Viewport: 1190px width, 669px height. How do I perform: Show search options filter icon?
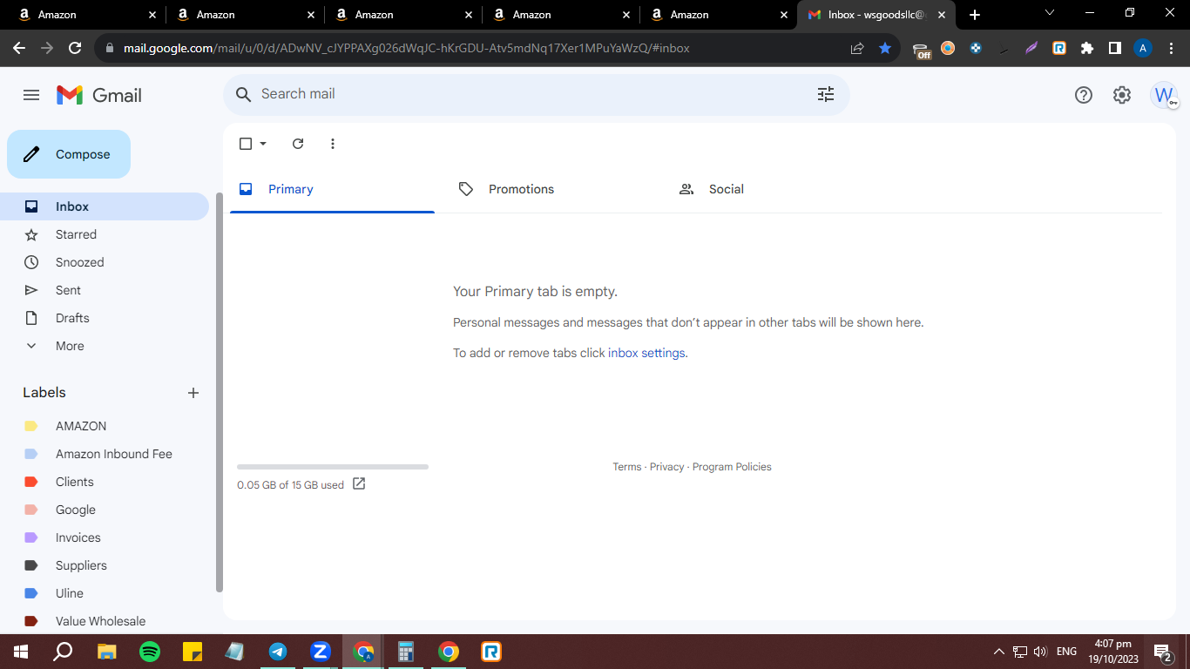click(x=826, y=94)
